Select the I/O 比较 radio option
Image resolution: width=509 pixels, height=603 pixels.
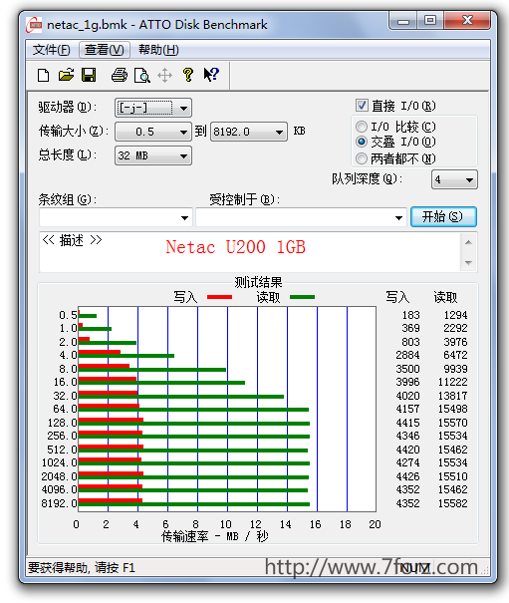(362, 127)
